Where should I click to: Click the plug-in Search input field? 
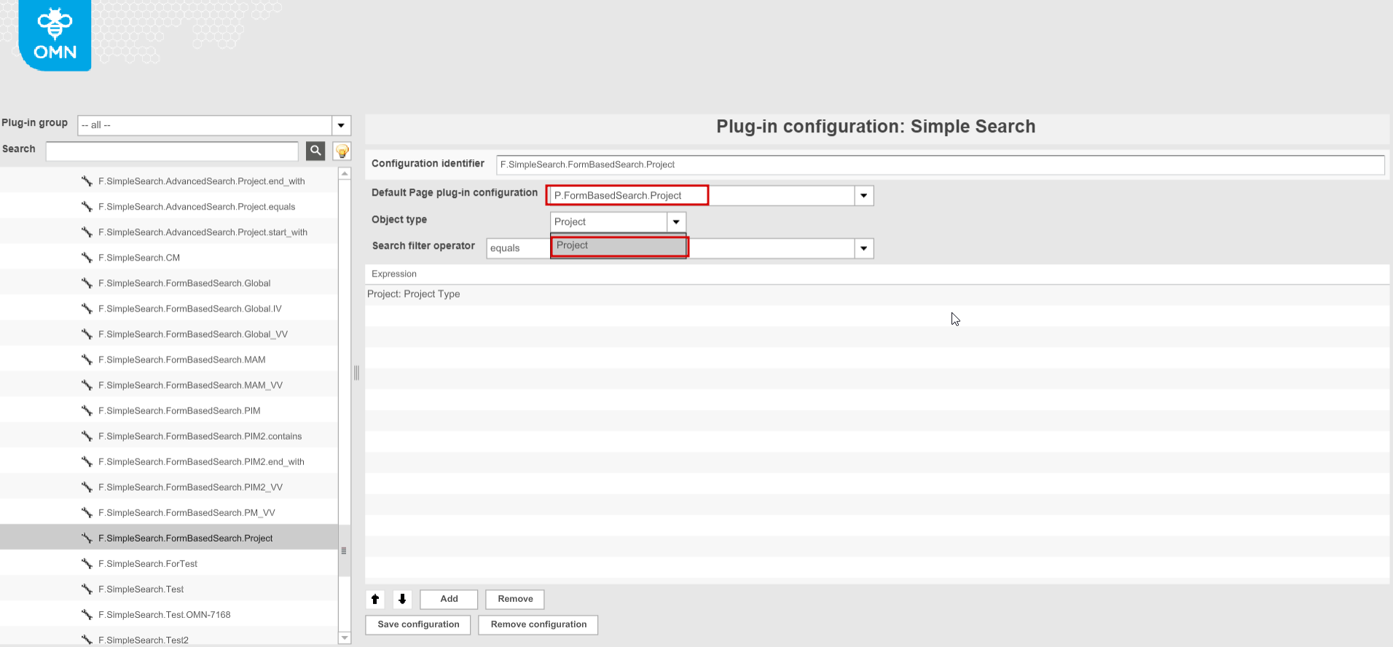(x=172, y=151)
